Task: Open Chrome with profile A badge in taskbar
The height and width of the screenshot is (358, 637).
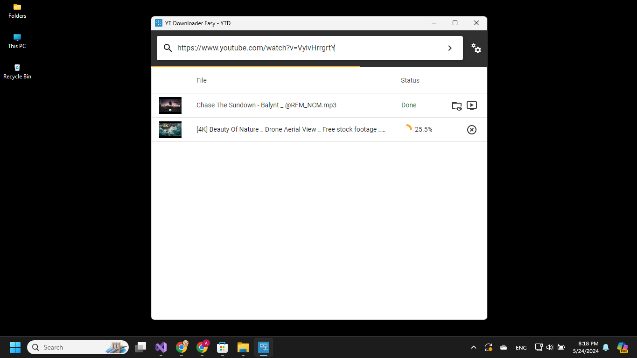Action: 202,347
